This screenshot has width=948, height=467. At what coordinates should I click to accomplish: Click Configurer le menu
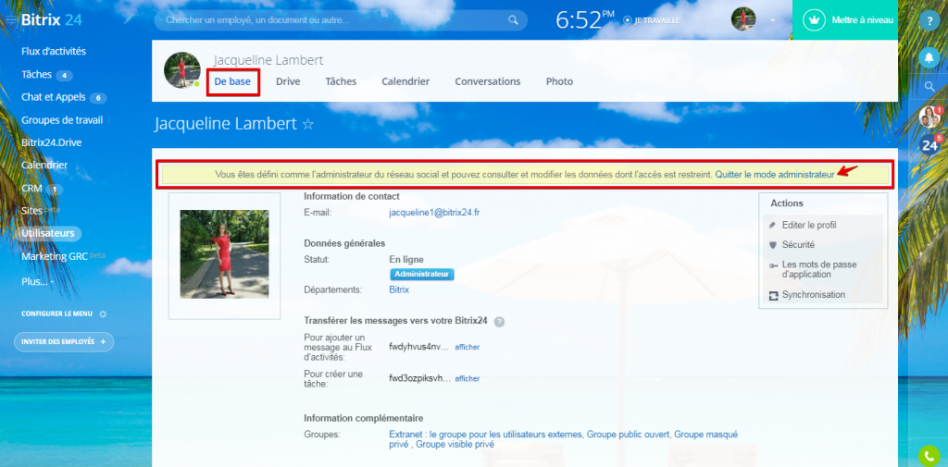tap(56, 314)
